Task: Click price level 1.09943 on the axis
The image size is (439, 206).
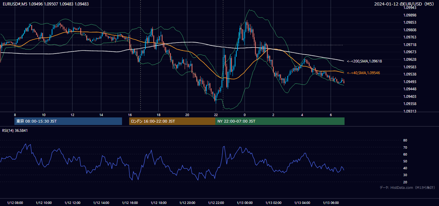Action: coord(410,8)
